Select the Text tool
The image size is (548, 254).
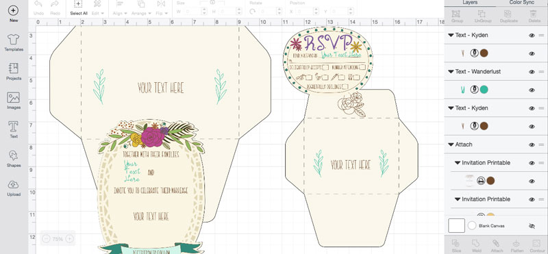tap(14, 129)
